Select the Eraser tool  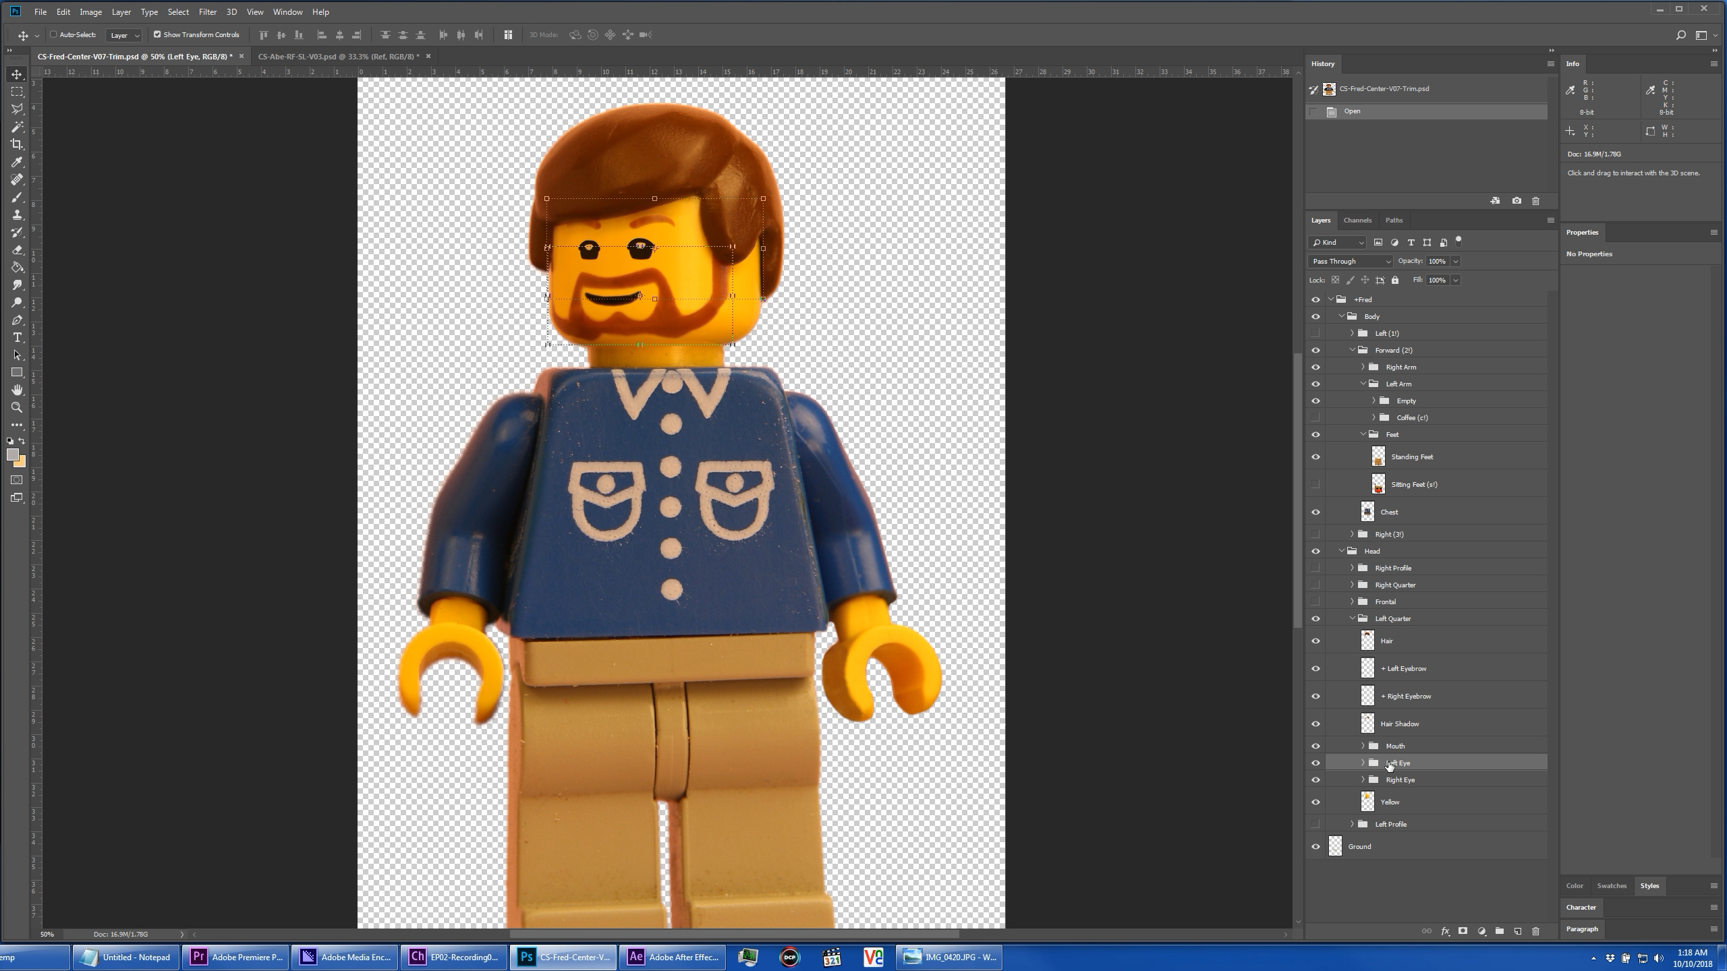click(17, 249)
